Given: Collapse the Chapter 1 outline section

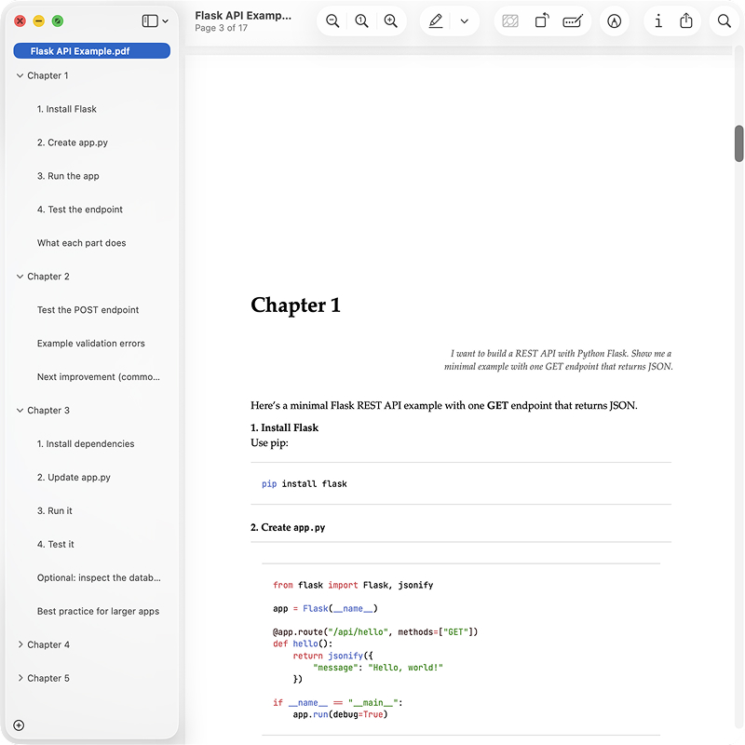Looking at the screenshot, I should click(20, 75).
